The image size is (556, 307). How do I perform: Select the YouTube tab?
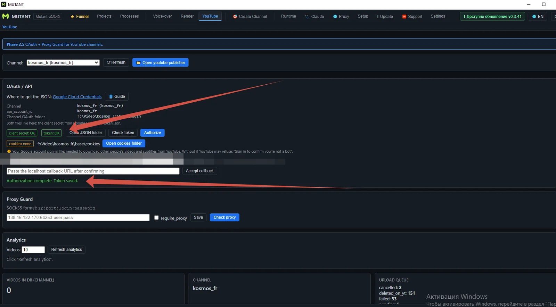[x=210, y=16]
